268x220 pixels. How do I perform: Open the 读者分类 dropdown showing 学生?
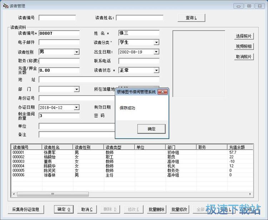coord(156,42)
